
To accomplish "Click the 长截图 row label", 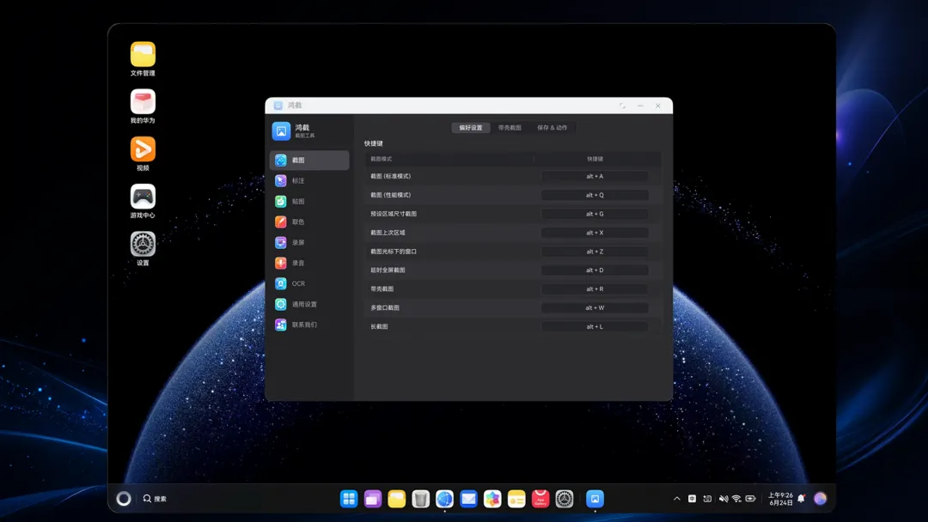I will [x=380, y=326].
